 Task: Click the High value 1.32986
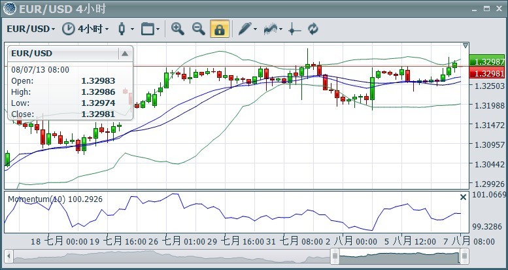[98, 92]
